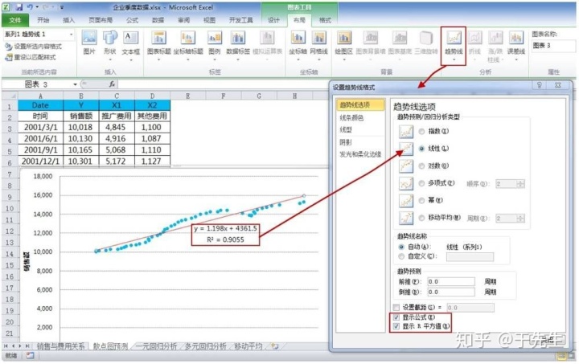
Task: Click the 多项式 polynomial trendline picture icon
Action: [406, 183]
